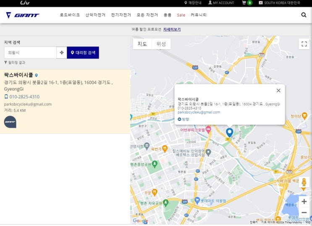Open MY ACCOUNT
Viewport: 312px width, 226px height.
pyautogui.click(x=221, y=3)
